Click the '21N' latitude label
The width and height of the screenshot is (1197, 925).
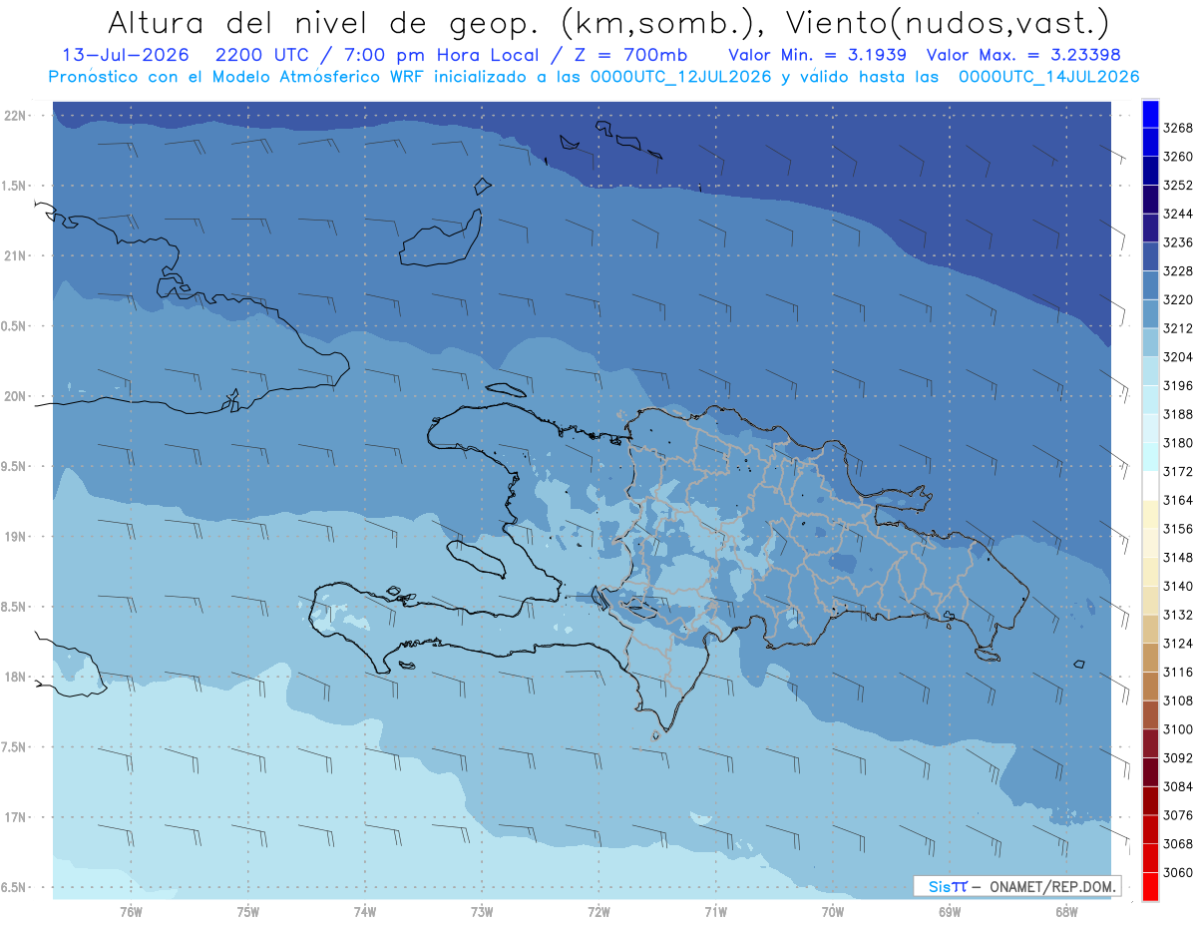[x=14, y=255]
